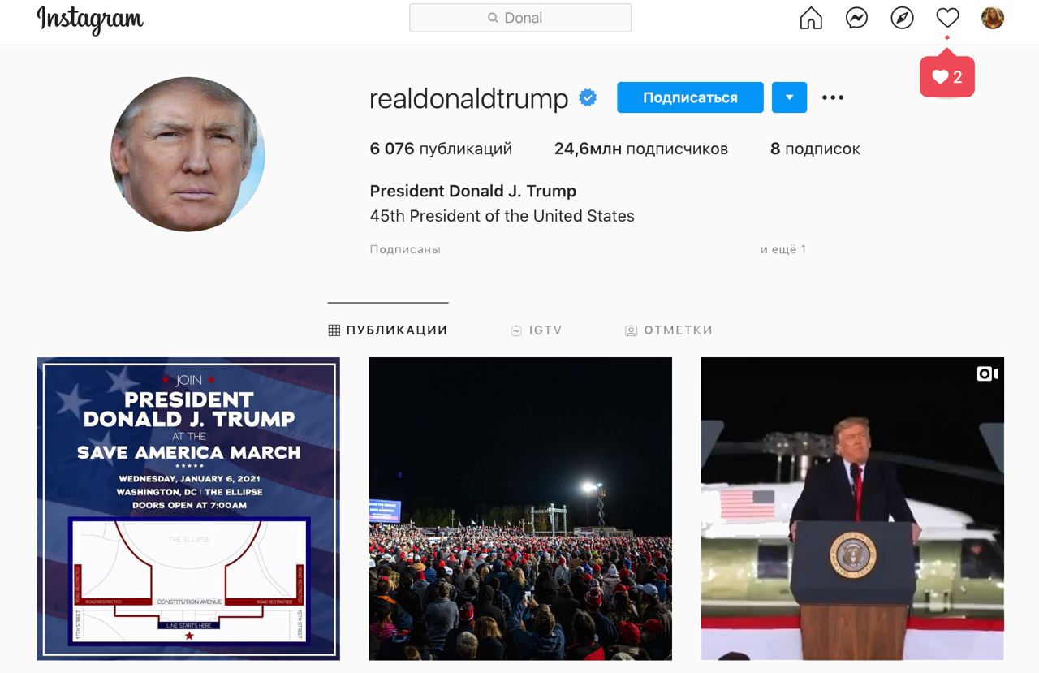Open the night rally crowd photo

(x=520, y=508)
